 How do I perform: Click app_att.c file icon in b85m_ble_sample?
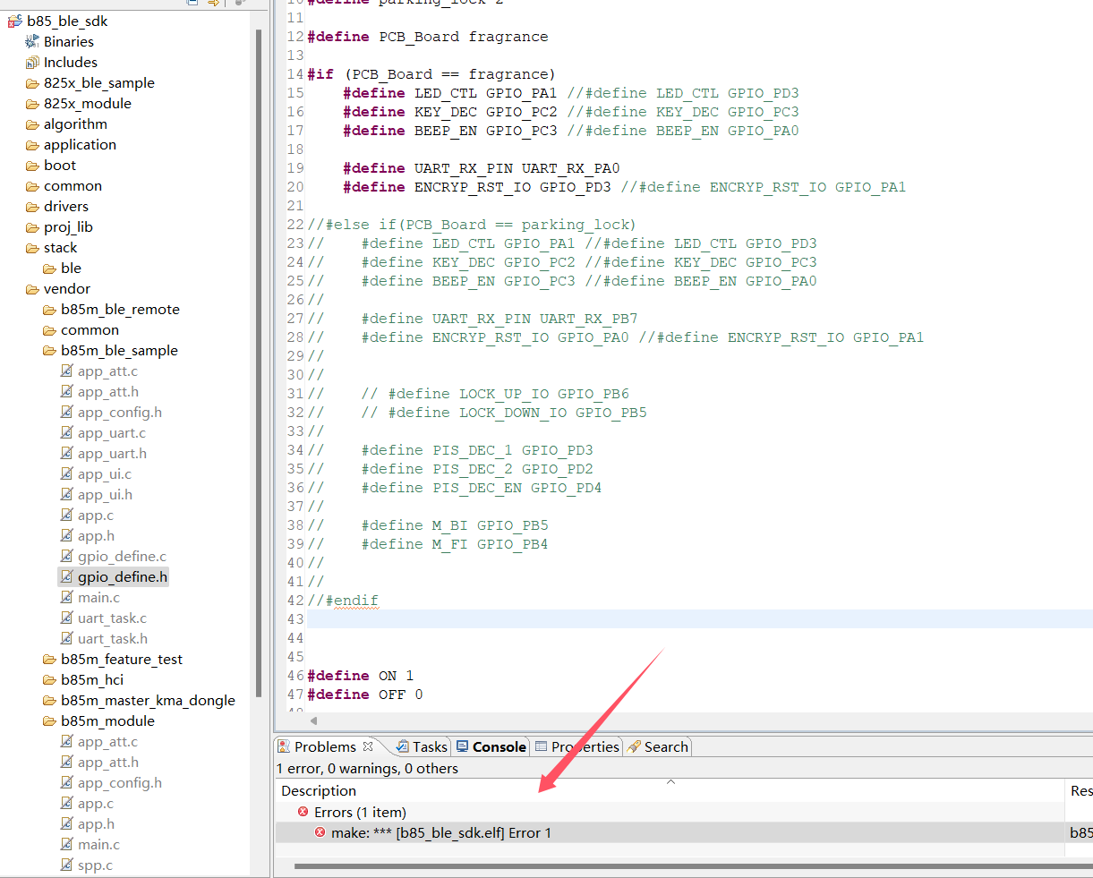(x=67, y=371)
